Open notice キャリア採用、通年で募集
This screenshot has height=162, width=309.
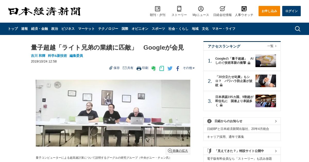click(226, 137)
